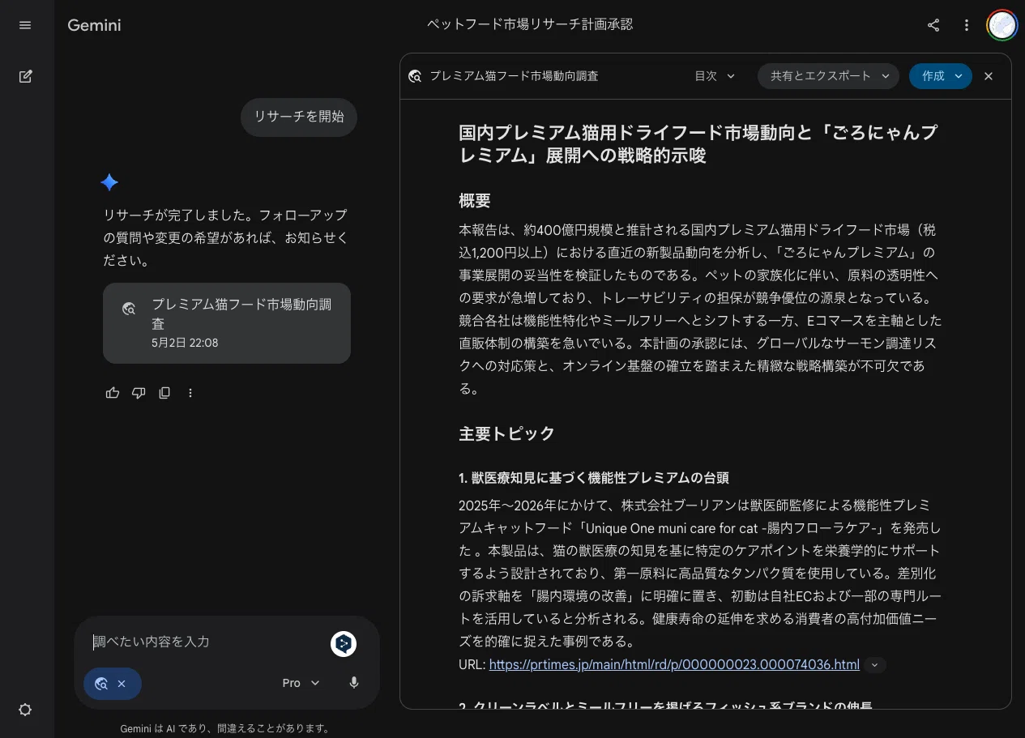Click the Deep Research icon in report header
The height and width of the screenshot is (738, 1025).
(x=415, y=76)
